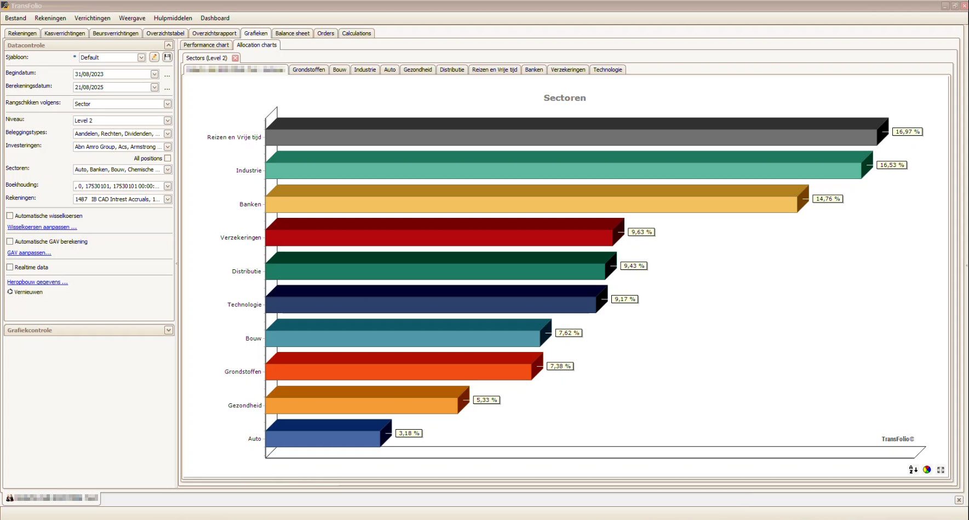Screen dimensions: 969x520
Task: Click the red Verzekeringen bar
Action: tap(438, 238)
